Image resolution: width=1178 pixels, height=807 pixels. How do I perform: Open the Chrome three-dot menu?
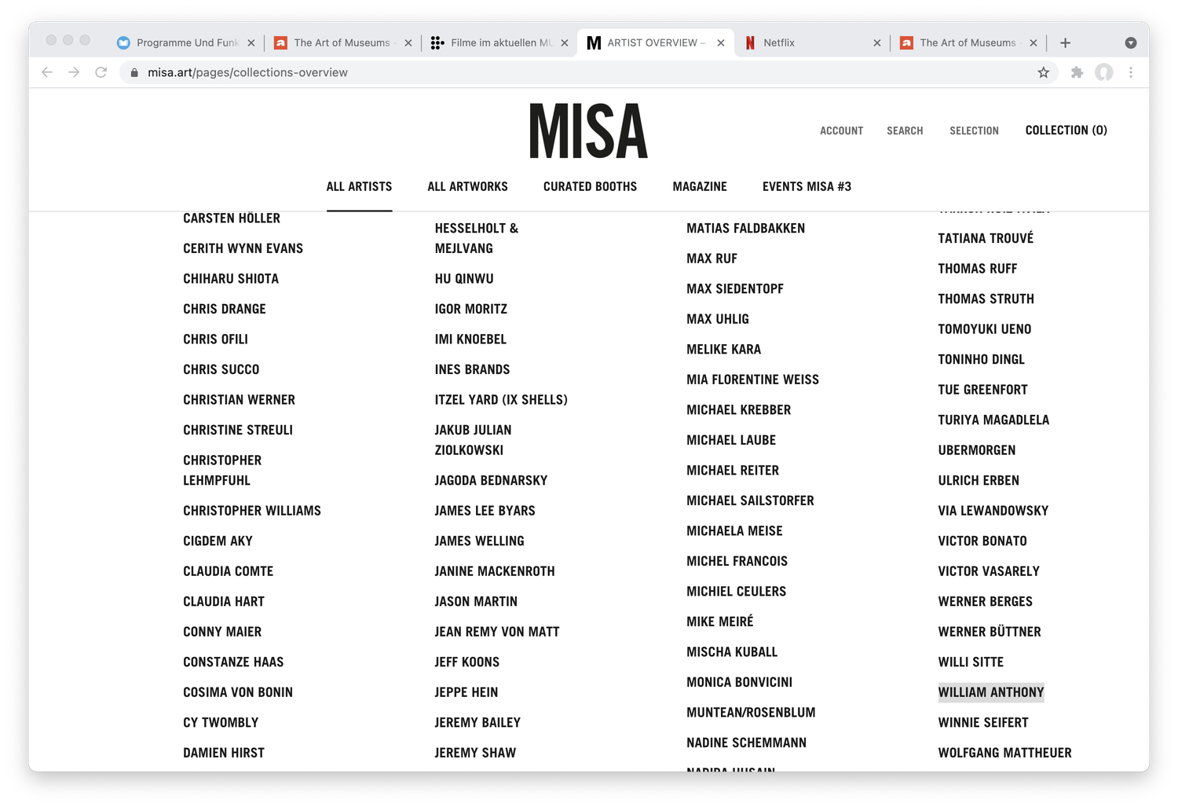click(x=1131, y=72)
